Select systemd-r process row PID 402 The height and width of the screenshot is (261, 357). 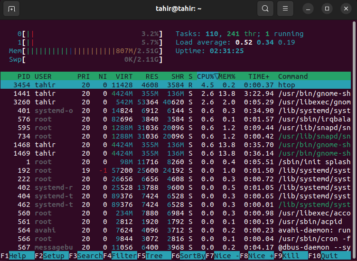coord(176,187)
